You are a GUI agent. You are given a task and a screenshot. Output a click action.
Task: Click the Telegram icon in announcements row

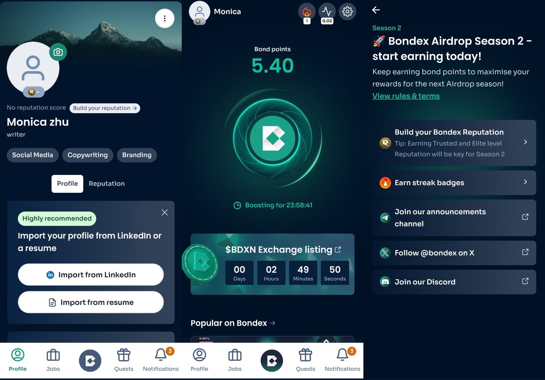(385, 218)
